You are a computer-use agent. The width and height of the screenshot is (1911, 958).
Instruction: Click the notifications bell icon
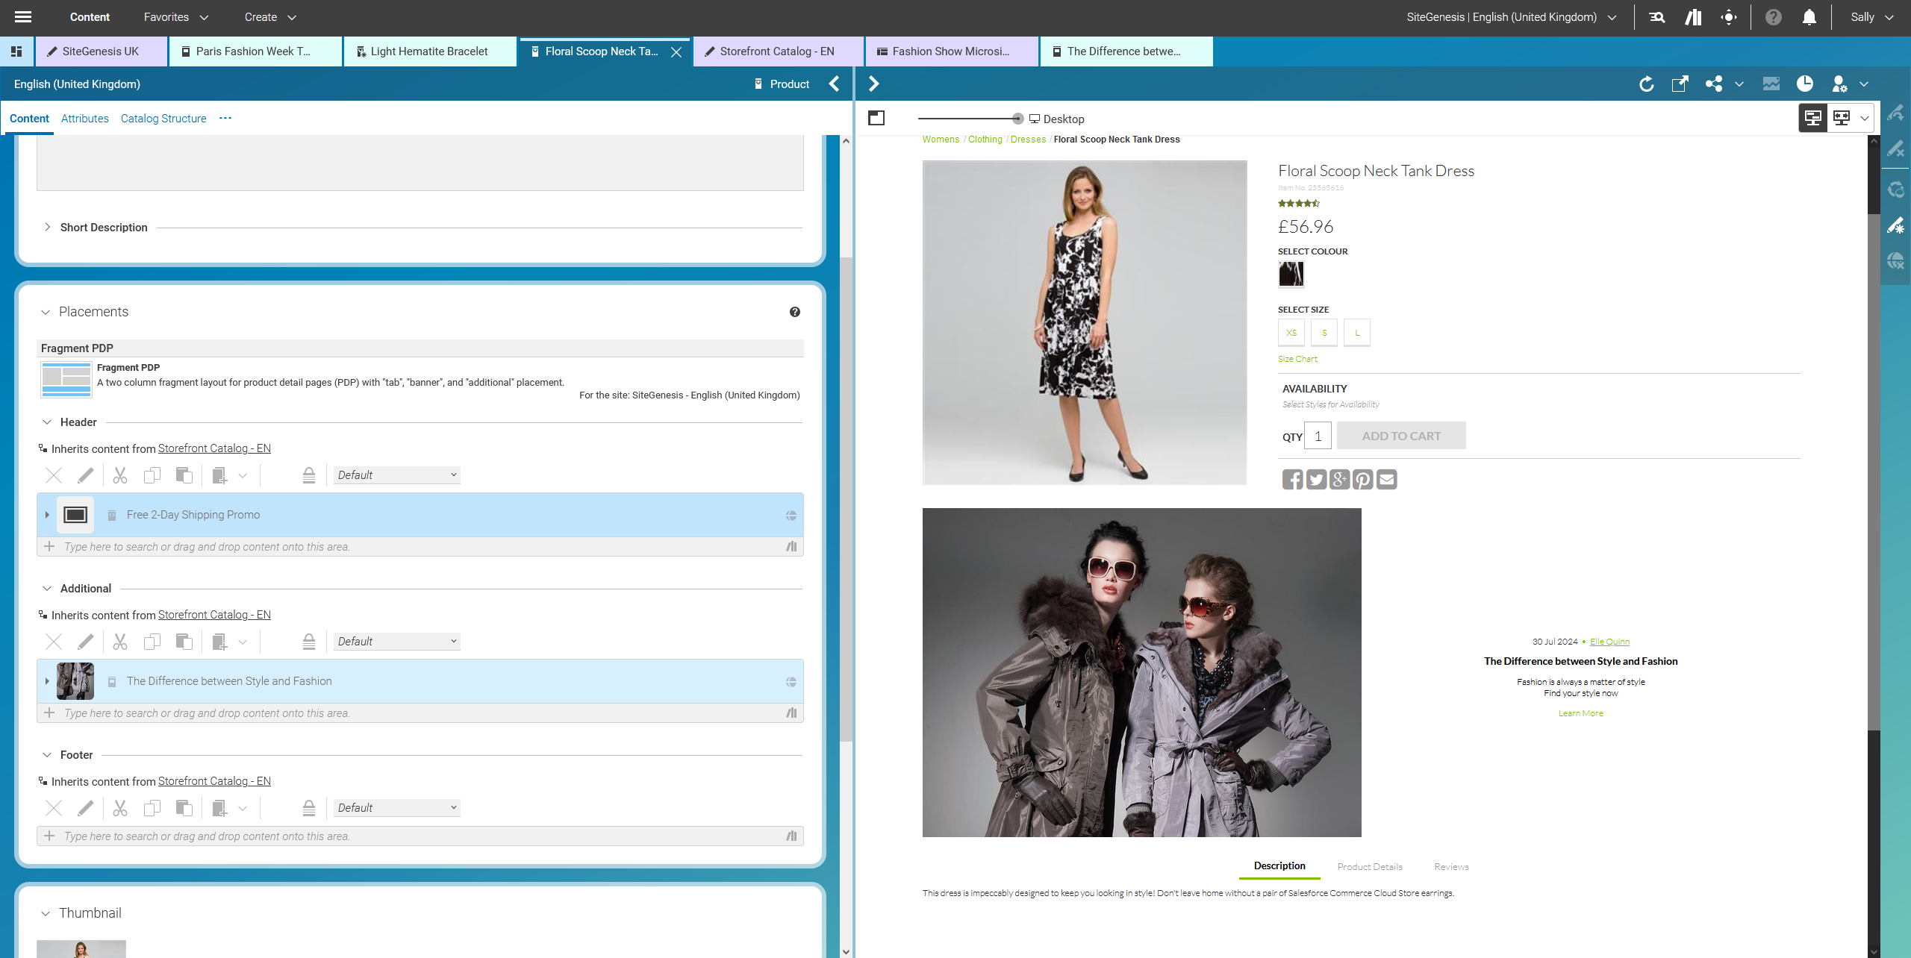[x=1809, y=17]
